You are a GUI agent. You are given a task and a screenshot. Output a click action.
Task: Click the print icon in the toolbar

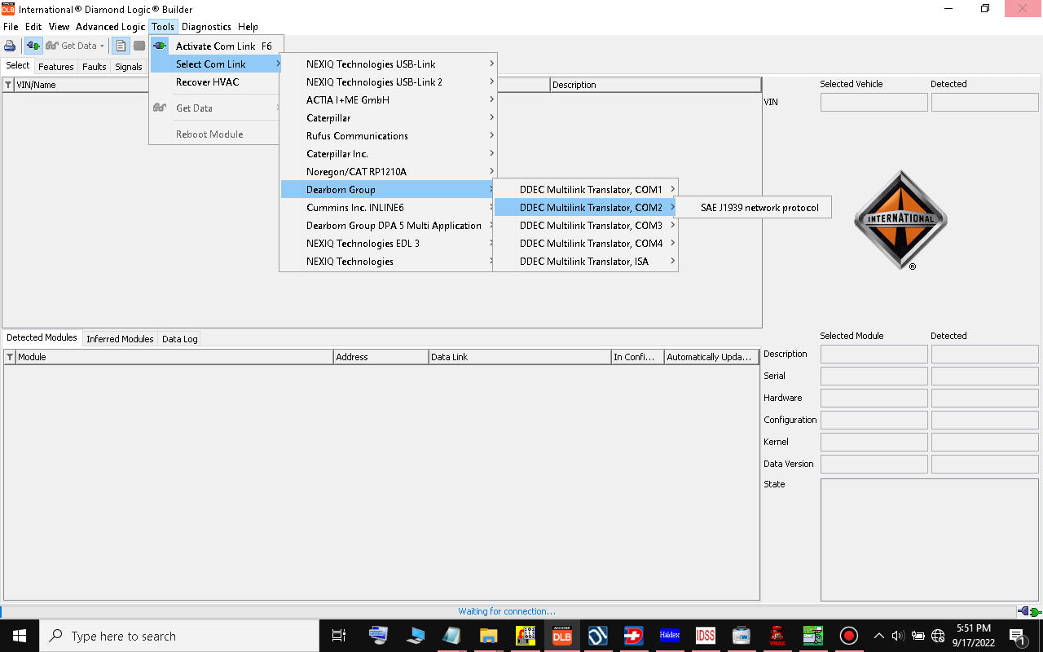pyautogui.click(x=10, y=46)
